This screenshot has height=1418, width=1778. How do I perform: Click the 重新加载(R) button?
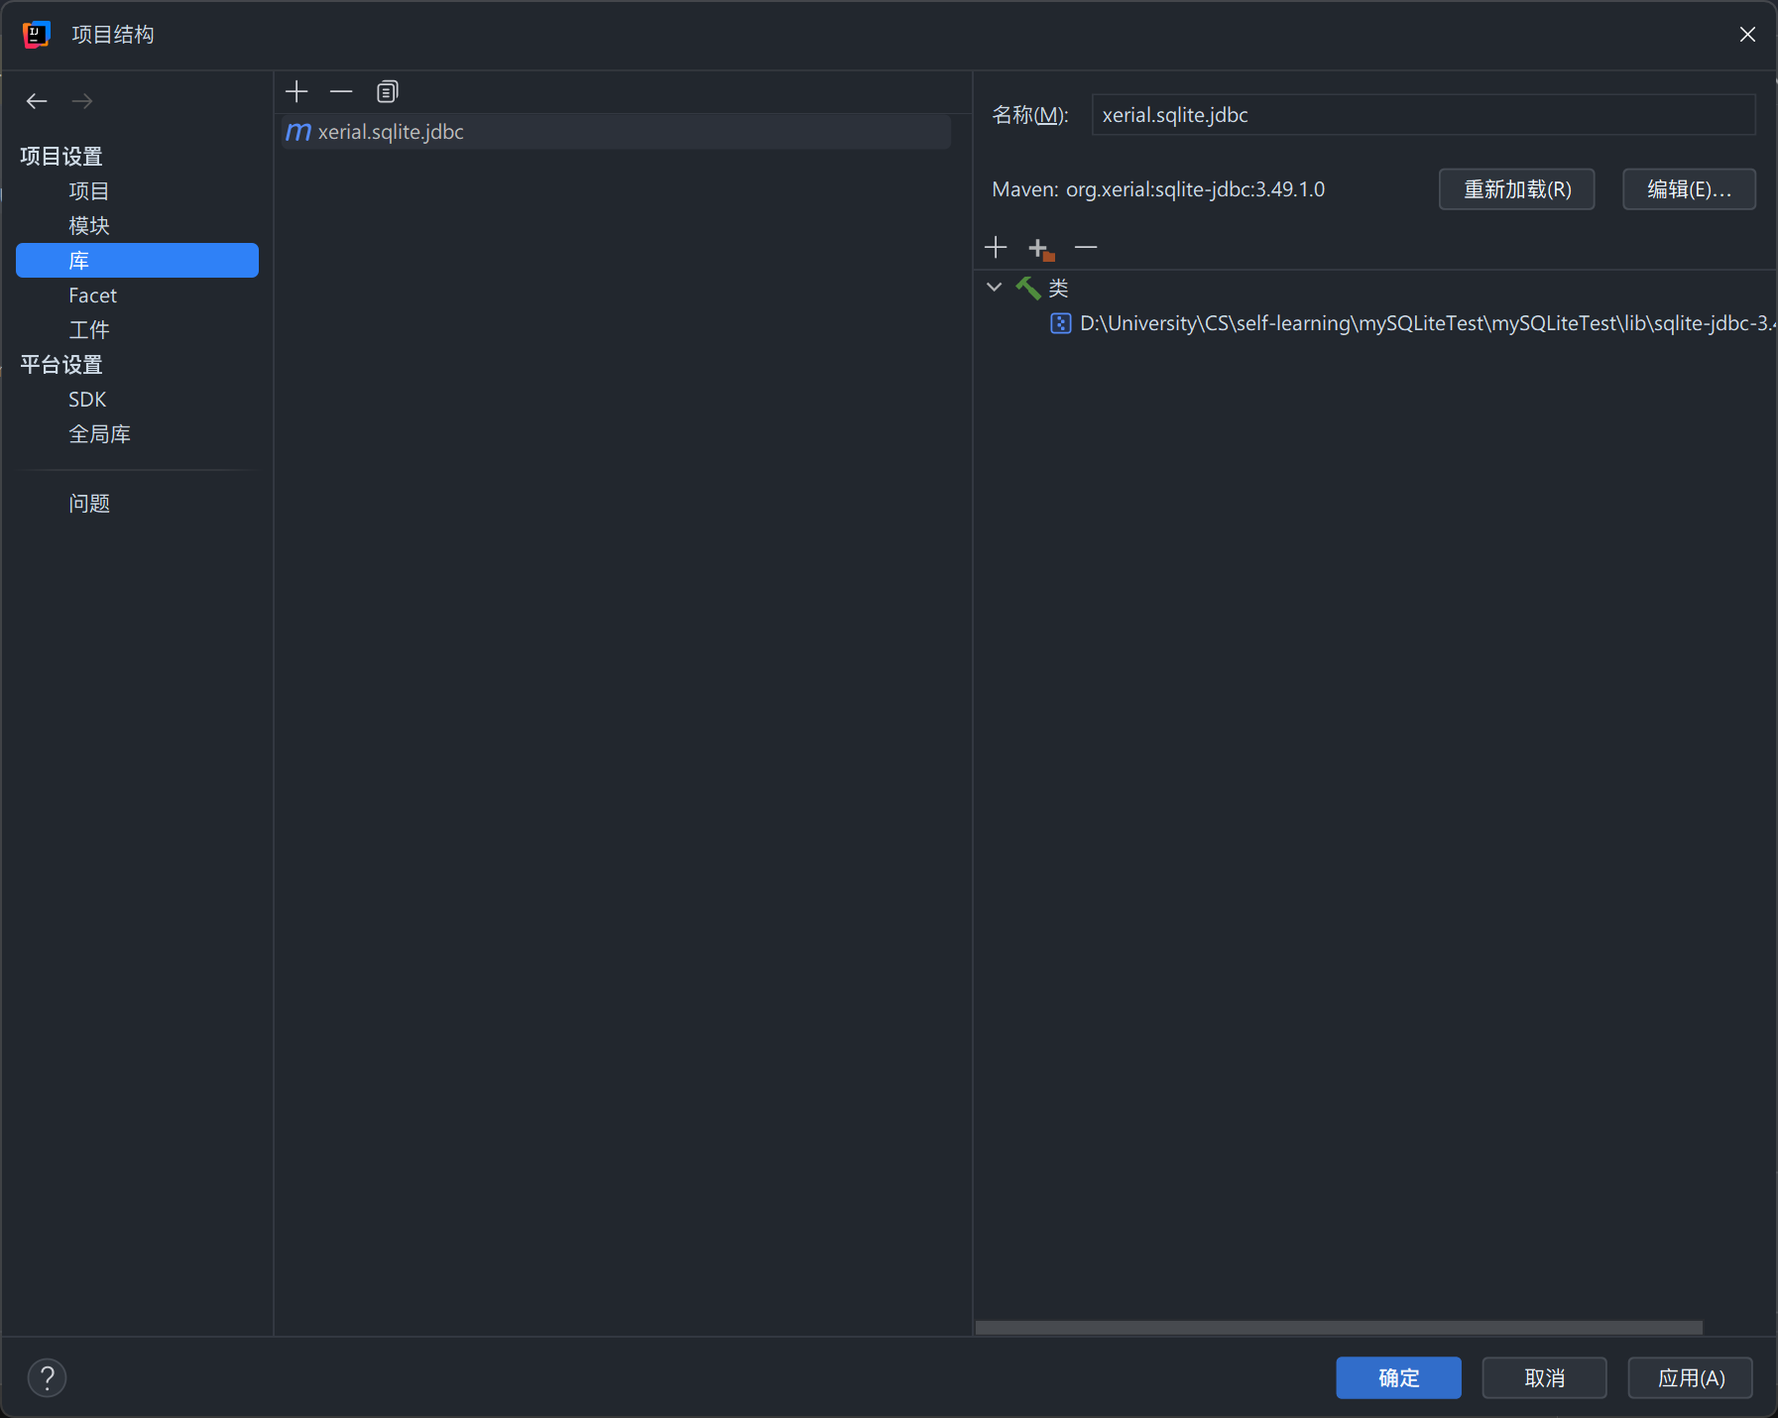pos(1516,189)
